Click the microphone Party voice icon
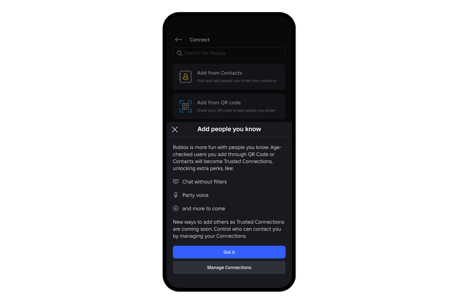Screen dimensions: 456x304 [176, 195]
